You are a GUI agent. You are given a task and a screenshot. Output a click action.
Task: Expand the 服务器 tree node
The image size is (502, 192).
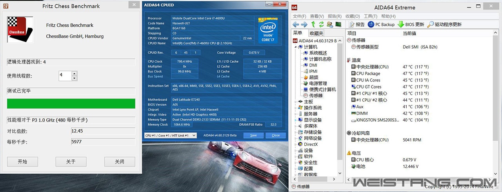295,114
